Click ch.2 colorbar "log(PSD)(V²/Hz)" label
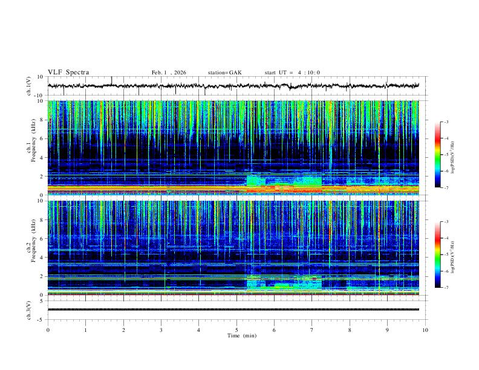Image resolution: width=479 pixels, height=370 pixels. coord(454,257)
